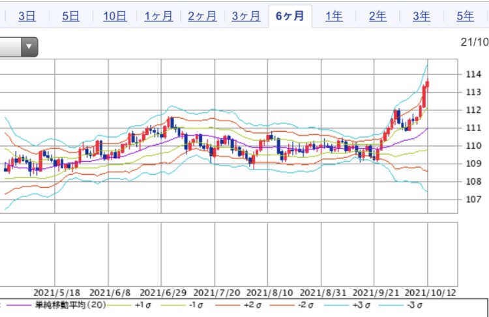Click the -1σ legend entry
Image resolution: width=489 pixels, height=317 pixels.
click(196, 305)
